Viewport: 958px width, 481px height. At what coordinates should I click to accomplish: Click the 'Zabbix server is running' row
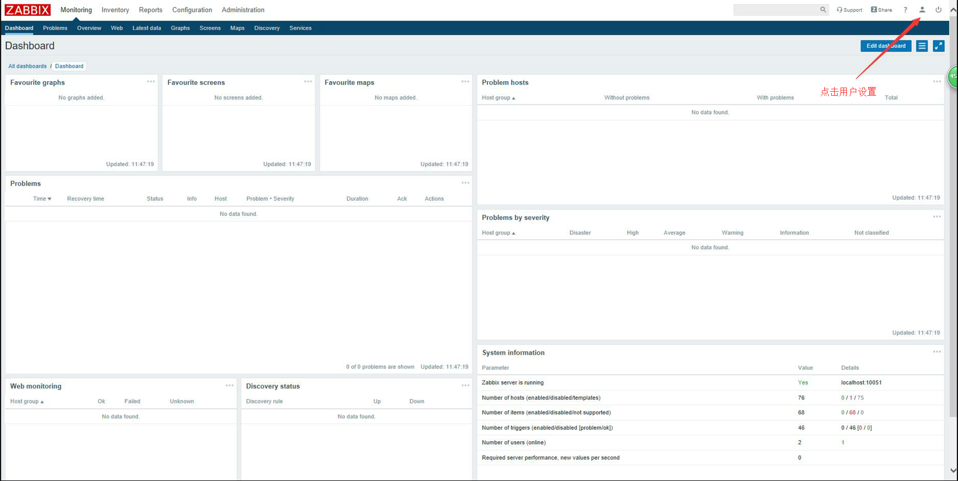[710, 383]
